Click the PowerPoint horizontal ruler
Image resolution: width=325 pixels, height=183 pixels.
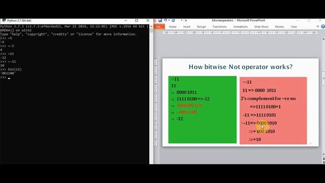coord(240,33)
